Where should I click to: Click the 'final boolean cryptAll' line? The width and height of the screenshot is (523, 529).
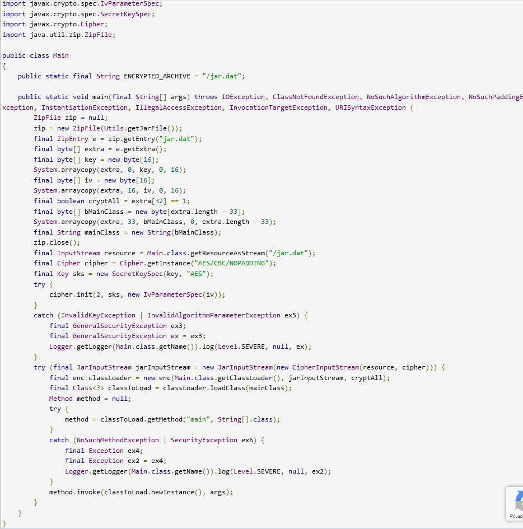click(x=111, y=201)
